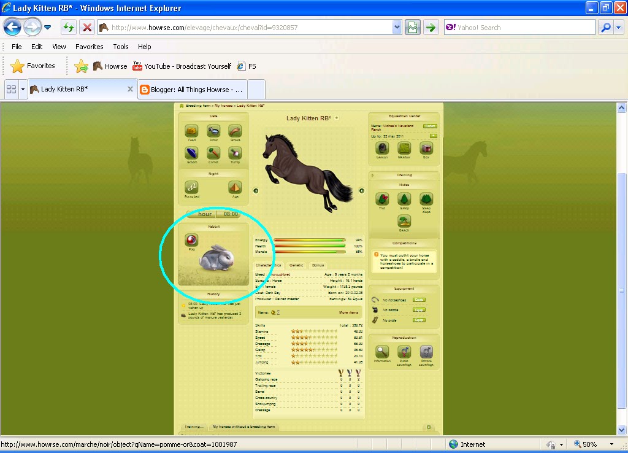Screen dimensions: 628x453
Task: Open Public coverings in Reproduction panel
Action: coord(404,352)
